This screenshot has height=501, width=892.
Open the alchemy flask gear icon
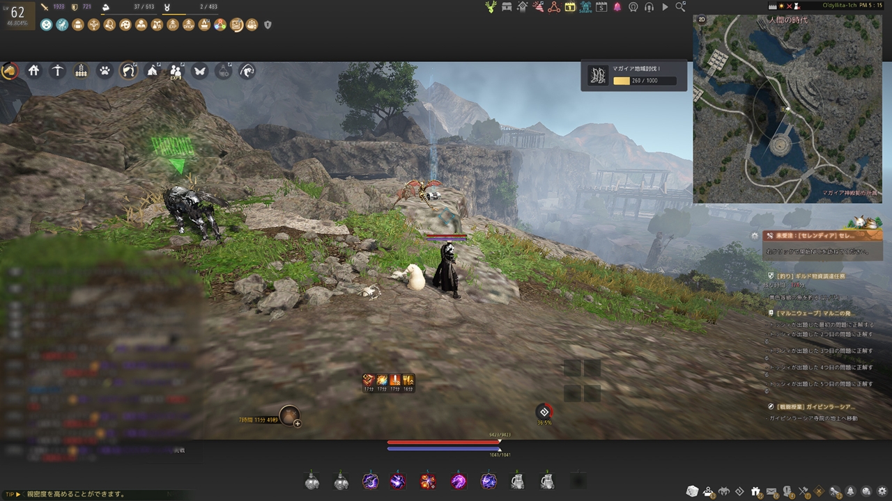[223, 70]
